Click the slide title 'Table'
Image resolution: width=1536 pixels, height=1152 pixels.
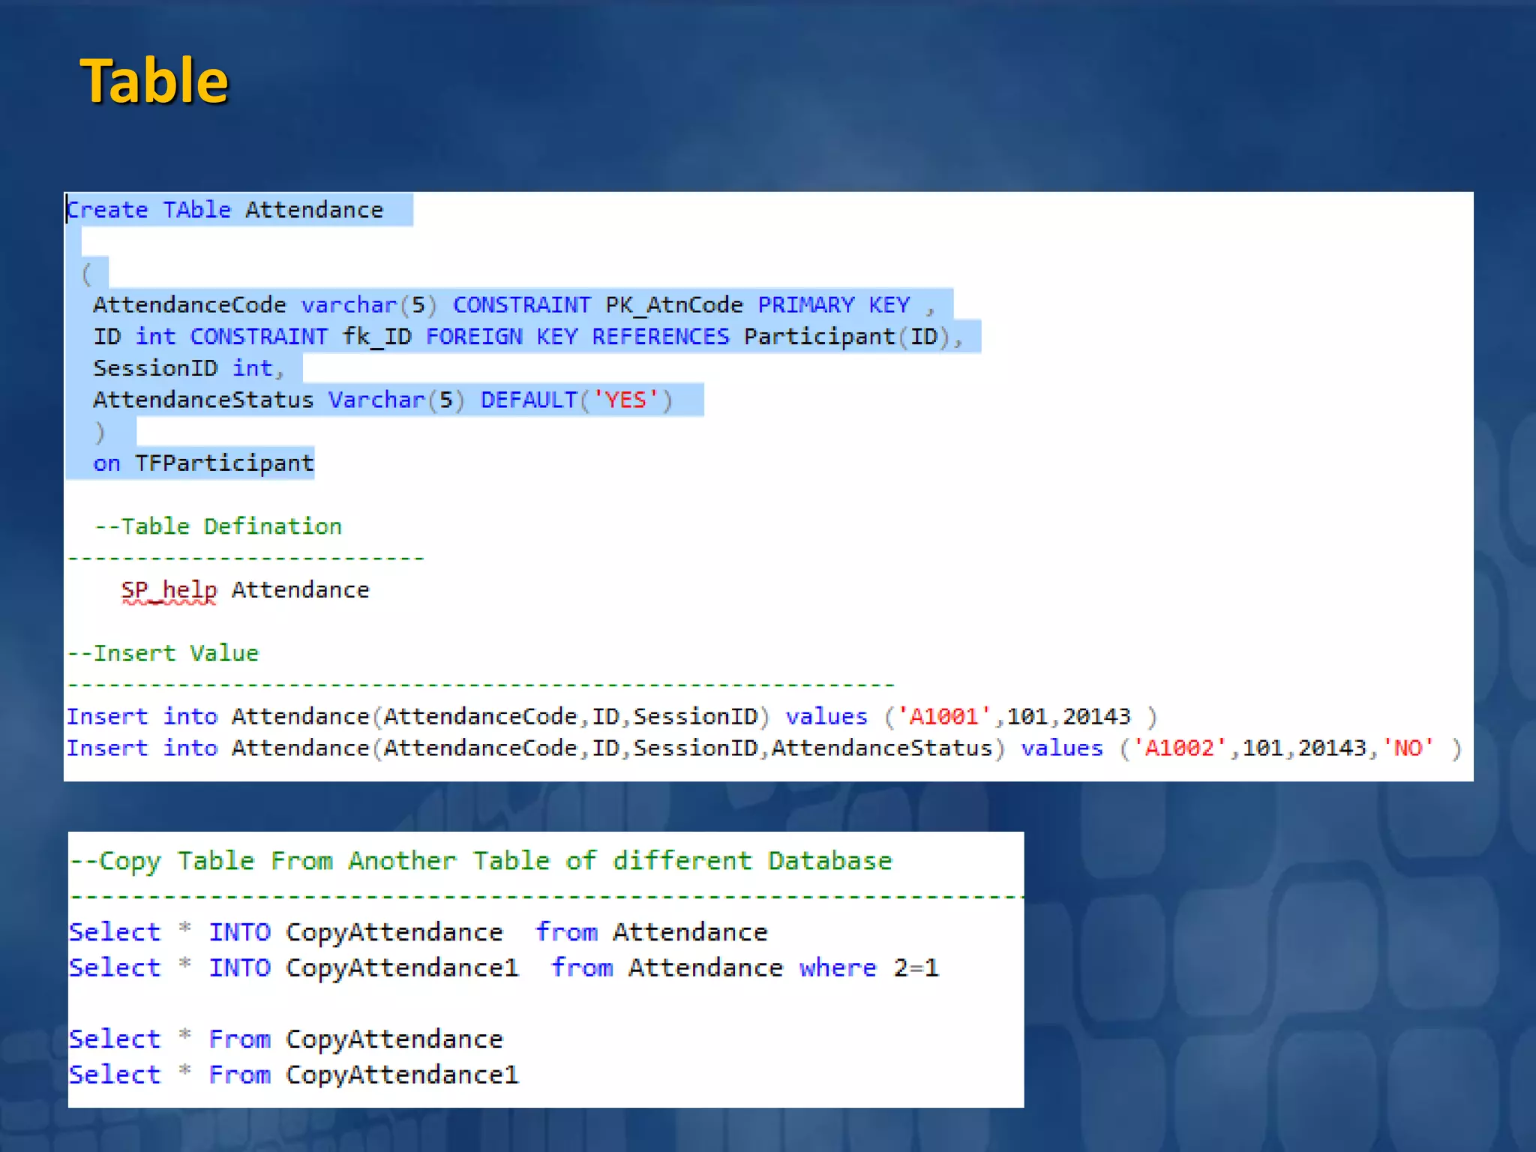(x=154, y=81)
